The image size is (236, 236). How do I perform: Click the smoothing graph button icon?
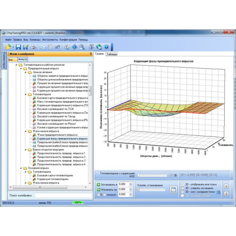pos(173,190)
